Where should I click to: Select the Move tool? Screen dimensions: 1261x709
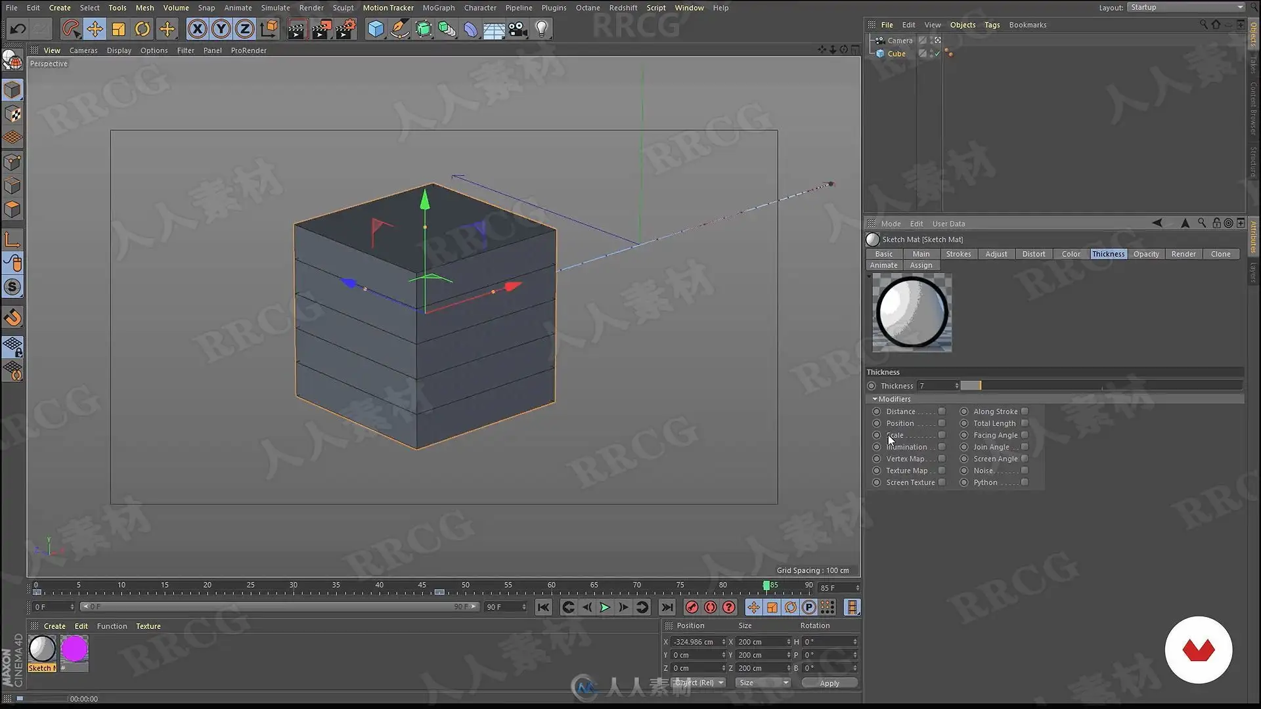(95, 29)
